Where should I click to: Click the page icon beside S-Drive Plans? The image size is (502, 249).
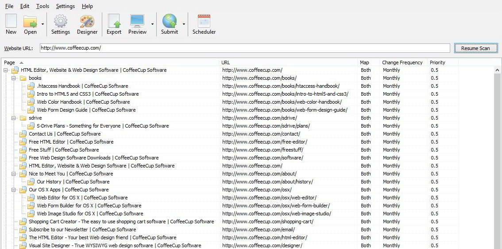(31, 126)
